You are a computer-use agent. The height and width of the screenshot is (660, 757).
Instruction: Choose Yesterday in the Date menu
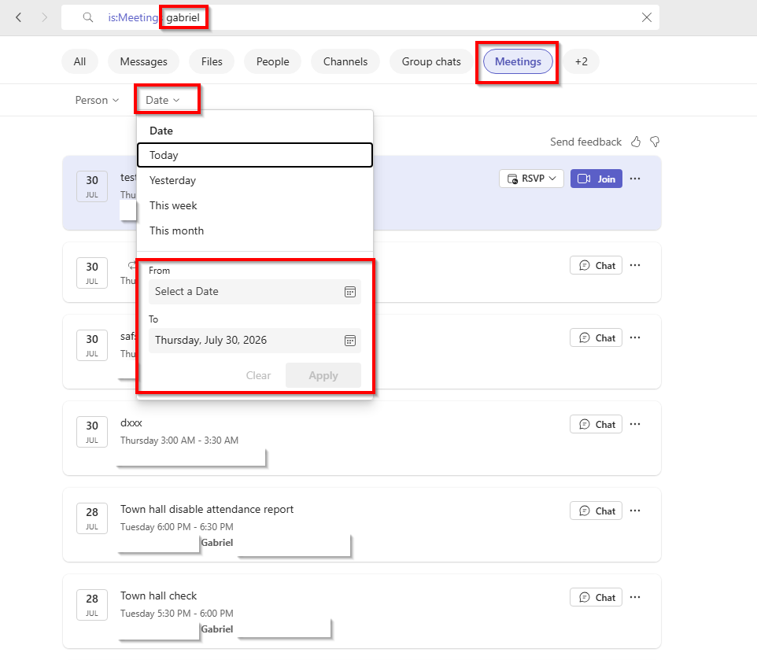(x=255, y=180)
